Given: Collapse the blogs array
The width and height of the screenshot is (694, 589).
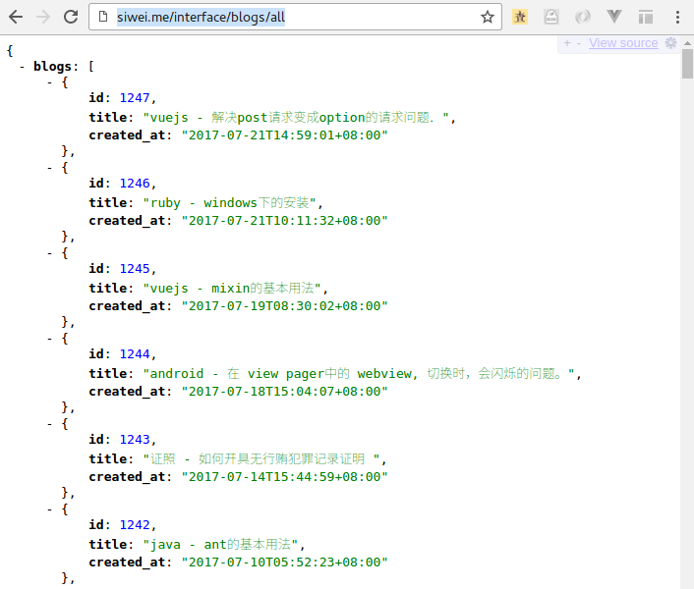Looking at the screenshot, I should (x=23, y=67).
